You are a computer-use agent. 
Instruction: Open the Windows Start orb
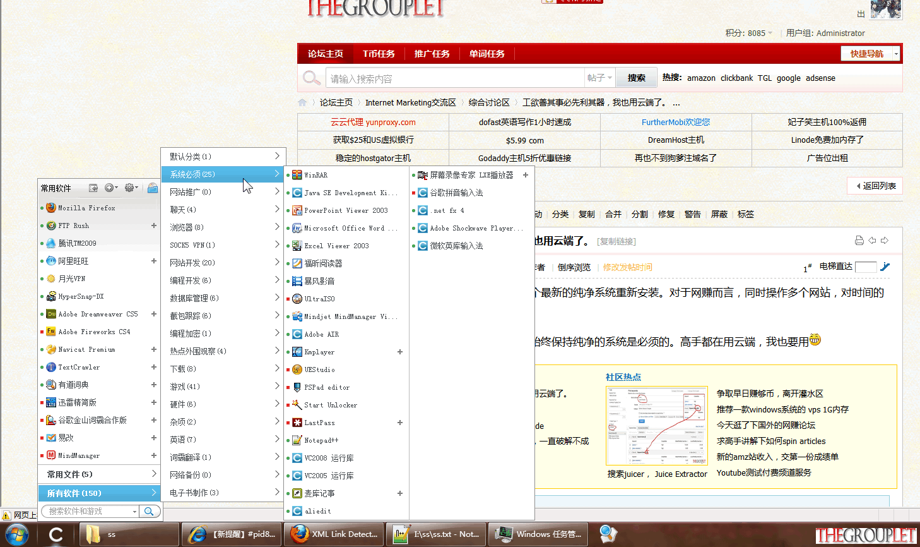pyautogui.click(x=17, y=534)
